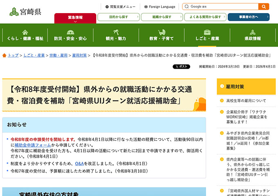Select the 観光・魅力 nav item
The width and height of the screenshot is (278, 196).
[x=116, y=35]
